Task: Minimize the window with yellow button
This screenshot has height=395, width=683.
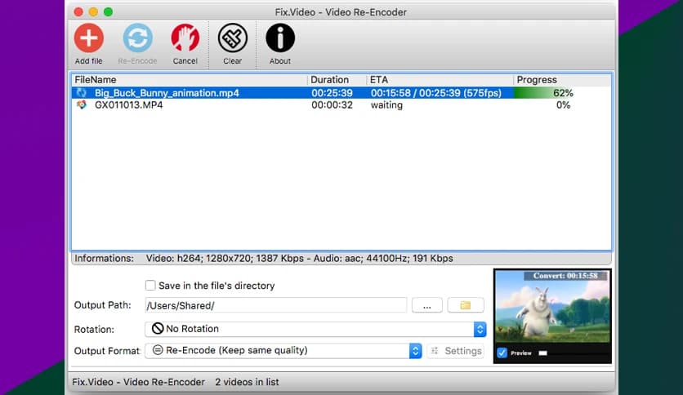Action: pos(93,12)
